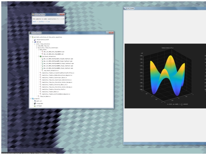Click the math art item icon
Viewport: 206px width, 155px height.
click(35, 101)
